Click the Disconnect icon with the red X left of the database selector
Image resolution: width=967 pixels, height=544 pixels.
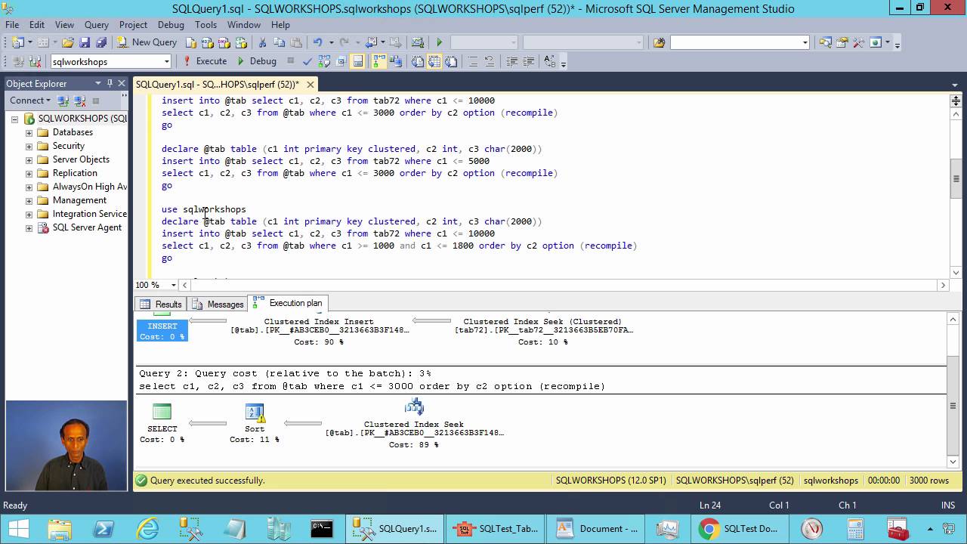[x=35, y=61]
